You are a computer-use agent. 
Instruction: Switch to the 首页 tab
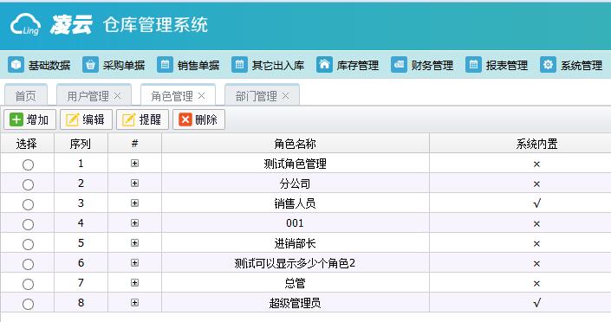(x=26, y=95)
